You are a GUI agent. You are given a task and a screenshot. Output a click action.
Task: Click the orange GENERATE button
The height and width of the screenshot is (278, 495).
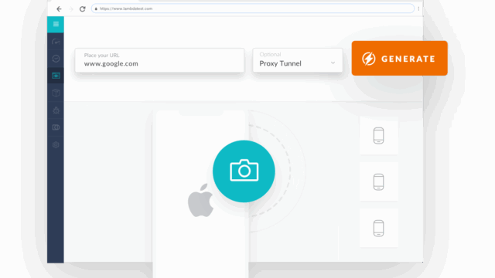pos(399,59)
